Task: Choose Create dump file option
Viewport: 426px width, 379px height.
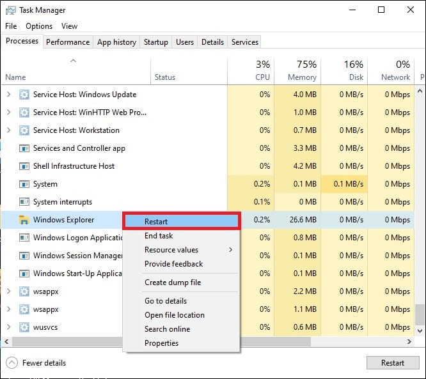Action: tap(182, 282)
